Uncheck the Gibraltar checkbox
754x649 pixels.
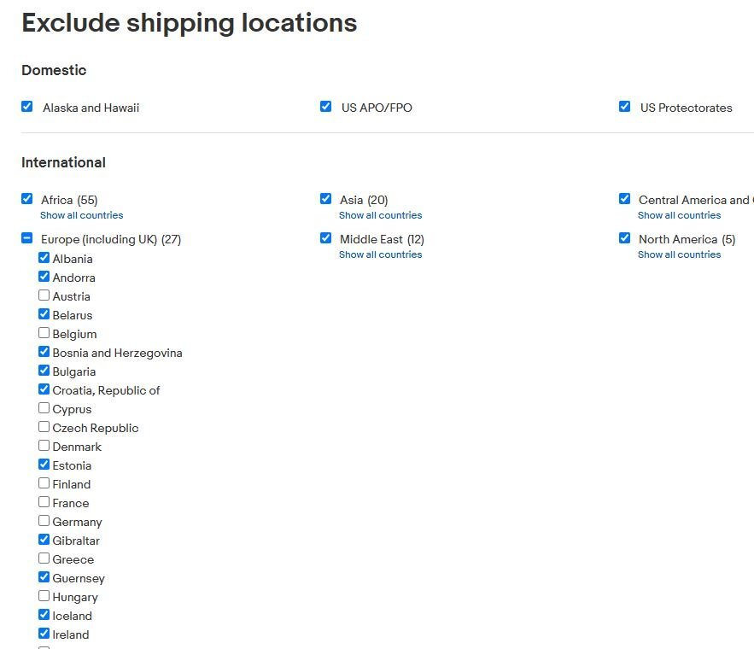coord(44,540)
